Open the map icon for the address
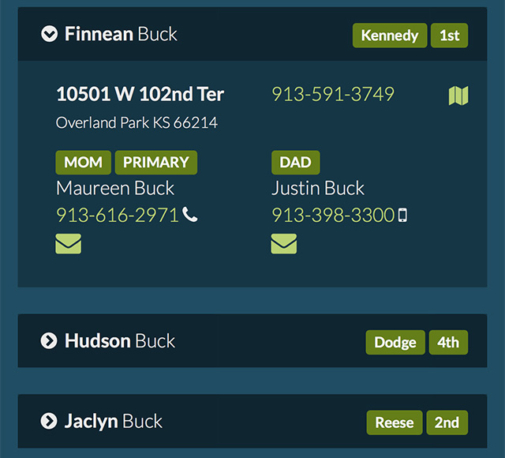The height and width of the screenshot is (458, 505). (x=458, y=96)
